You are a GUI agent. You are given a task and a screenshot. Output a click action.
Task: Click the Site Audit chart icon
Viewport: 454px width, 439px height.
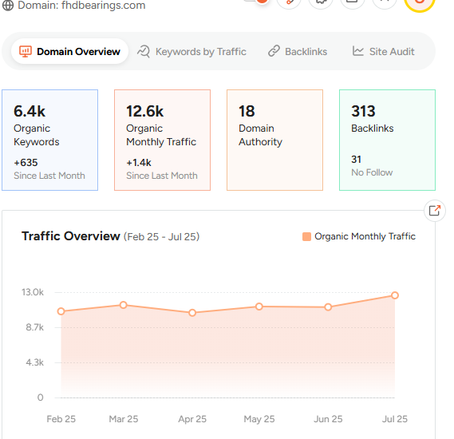[x=358, y=51]
